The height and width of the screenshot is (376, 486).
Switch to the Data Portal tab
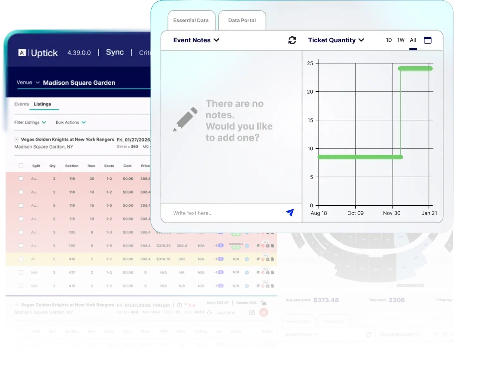pyautogui.click(x=242, y=21)
